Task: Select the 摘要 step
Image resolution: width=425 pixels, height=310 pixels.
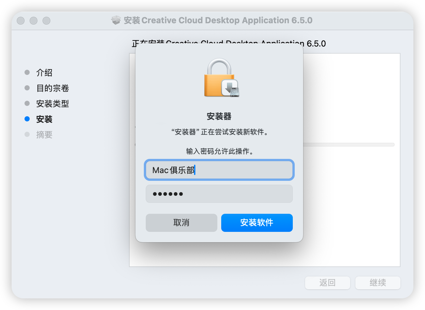Action: pos(44,135)
